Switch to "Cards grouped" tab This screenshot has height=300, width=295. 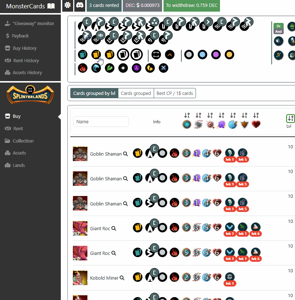pyautogui.click(x=136, y=93)
